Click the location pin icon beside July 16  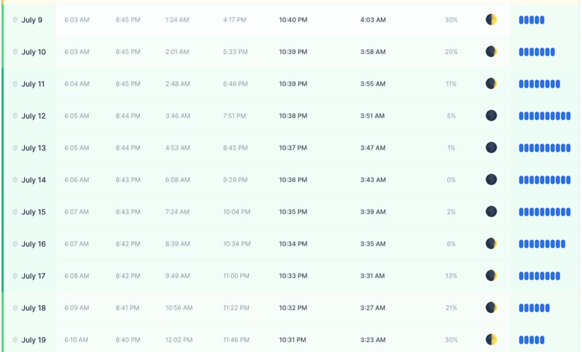click(x=15, y=244)
